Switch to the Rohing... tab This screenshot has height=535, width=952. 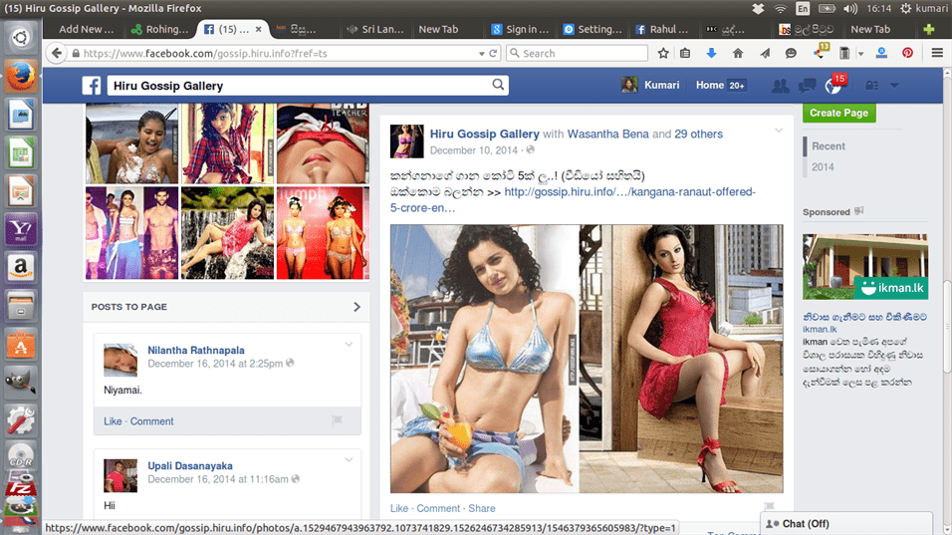(x=160, y=29)
